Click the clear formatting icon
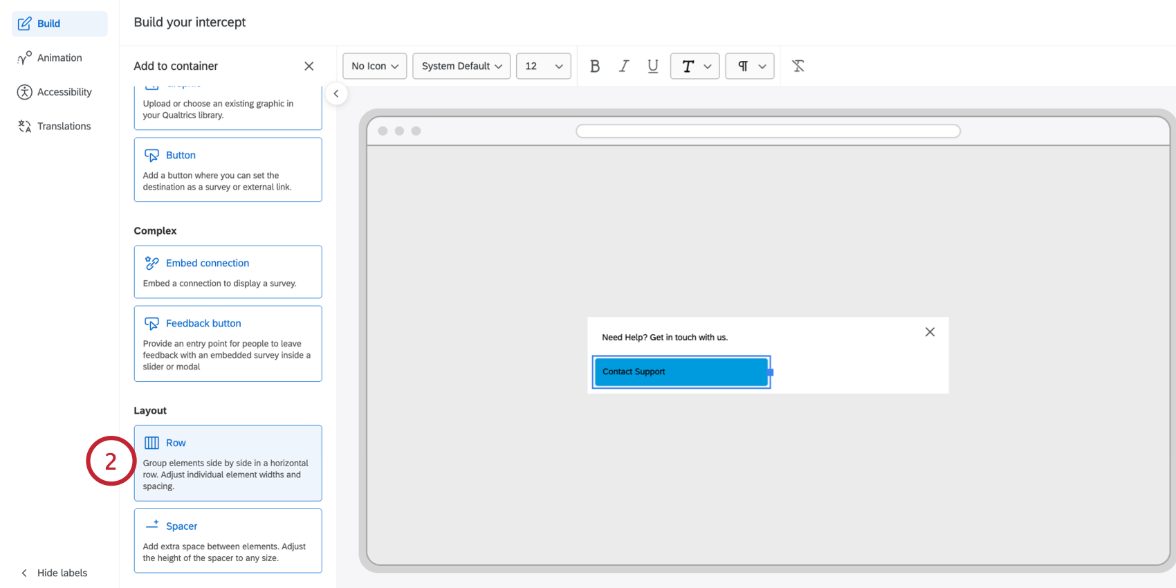Viewport: 1176px width, 588px height. [x=798, y=66]
